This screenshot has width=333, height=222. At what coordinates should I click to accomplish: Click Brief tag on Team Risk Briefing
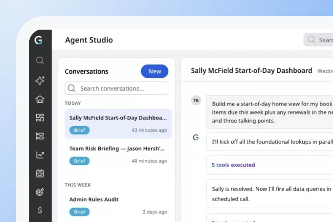point(80,161)
